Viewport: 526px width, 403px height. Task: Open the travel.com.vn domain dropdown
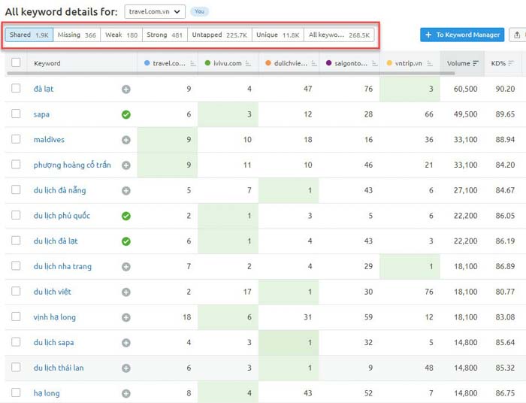pos(155,12)
